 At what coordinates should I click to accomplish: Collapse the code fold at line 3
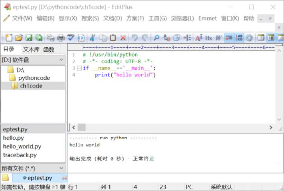(79, 68)
